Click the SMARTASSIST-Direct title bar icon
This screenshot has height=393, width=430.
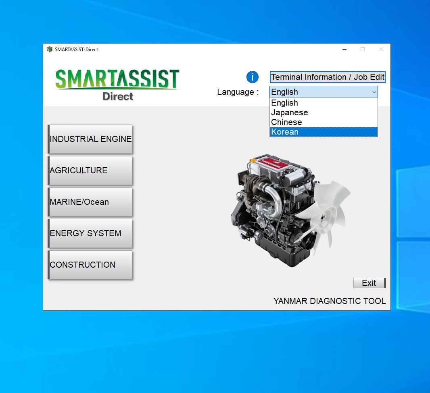point(50,49)
